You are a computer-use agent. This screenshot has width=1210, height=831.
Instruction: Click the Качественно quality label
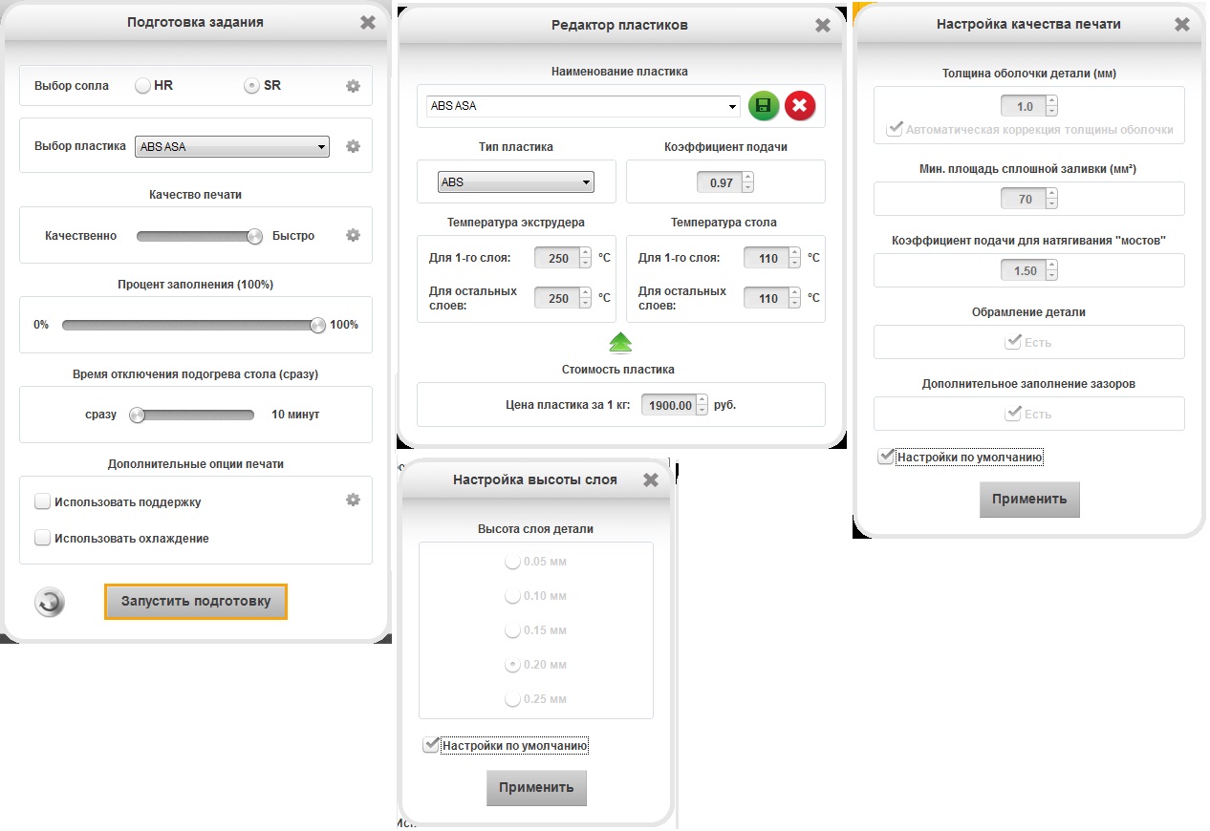click(x=81, y=236)
